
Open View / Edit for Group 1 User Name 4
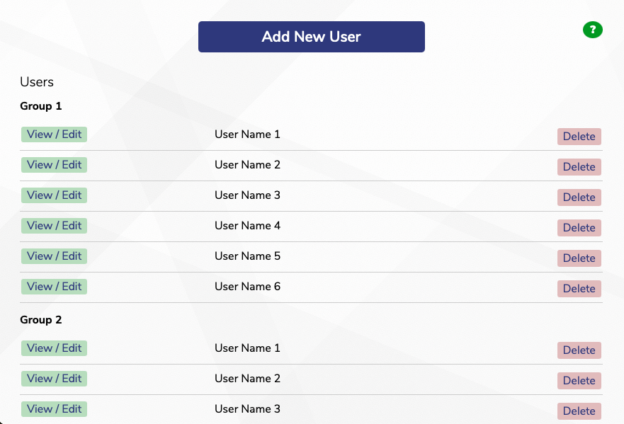55,226
